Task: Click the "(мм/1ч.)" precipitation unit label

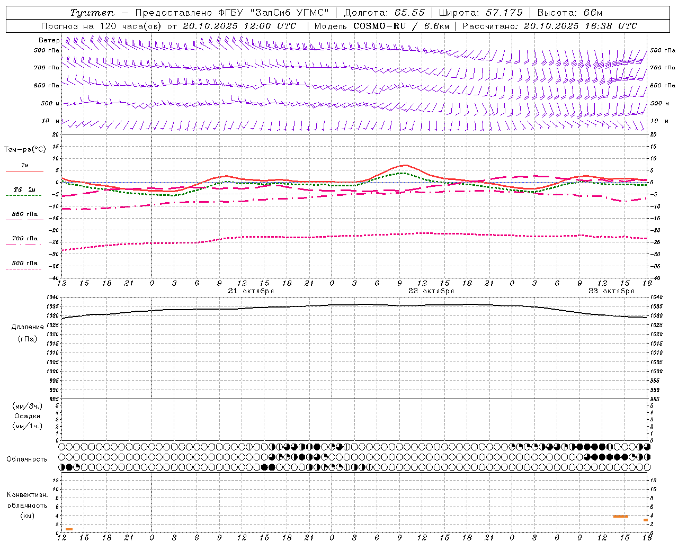Action: click(28, 426)
